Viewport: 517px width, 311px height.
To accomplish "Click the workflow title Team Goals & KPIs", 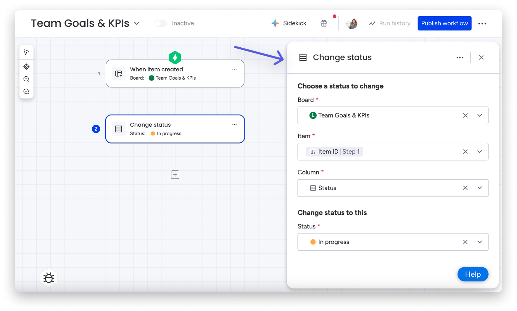I will tap(80, 23).
